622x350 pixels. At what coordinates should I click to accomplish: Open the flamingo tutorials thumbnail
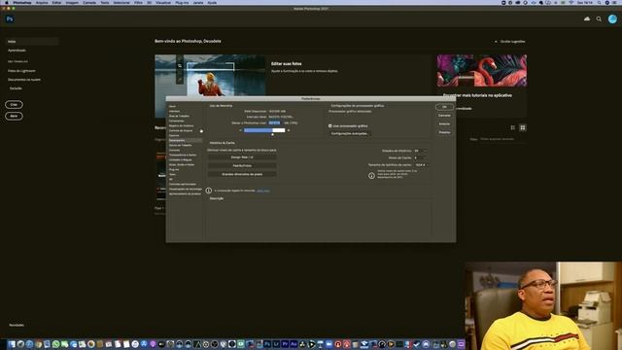point(482,71)
